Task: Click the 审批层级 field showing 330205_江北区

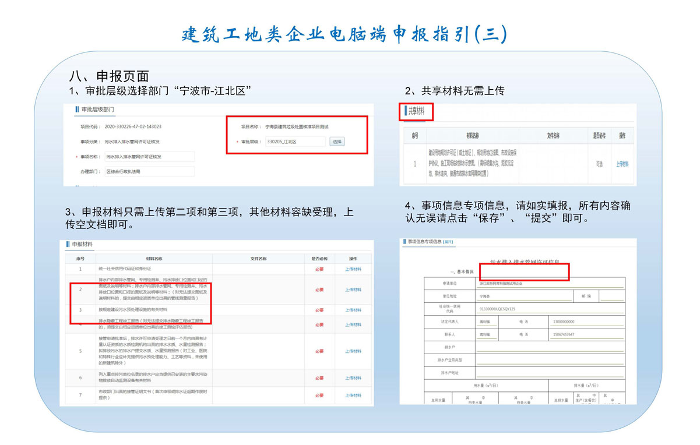Action: click(x=295, y=142)
